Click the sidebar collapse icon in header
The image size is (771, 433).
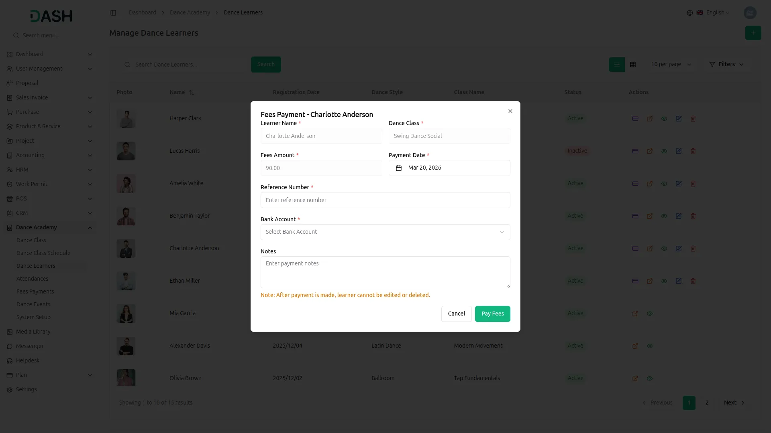click(113, 13)
